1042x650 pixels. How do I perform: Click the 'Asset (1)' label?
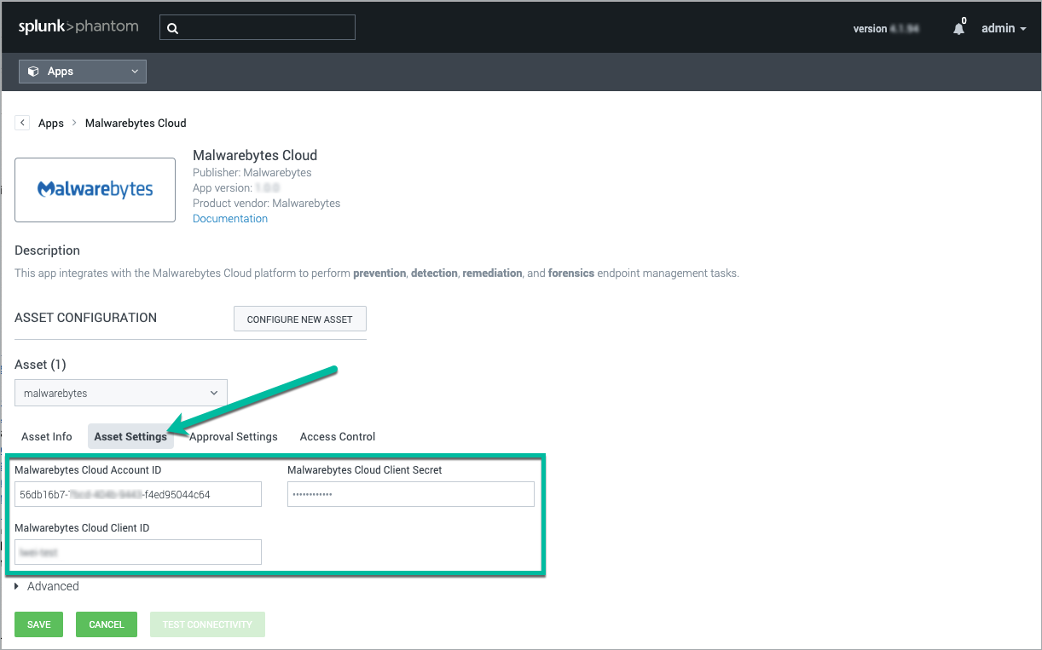[40, 365]
